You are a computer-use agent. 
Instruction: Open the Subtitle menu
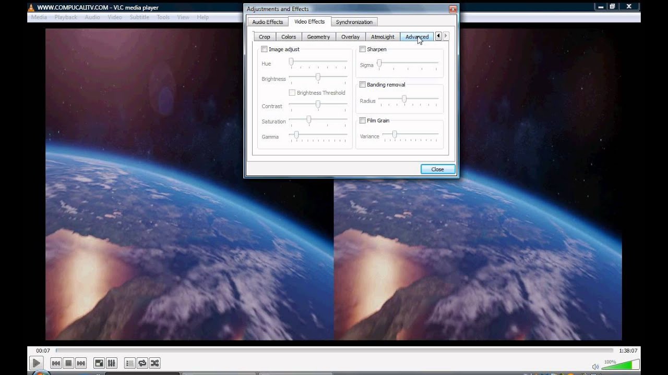click(x=139, y=17)
